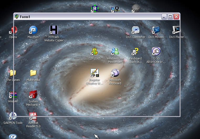The image size is (200, 139).
Task: Click the DivX Movies shortcut
Action: (156, 30)
